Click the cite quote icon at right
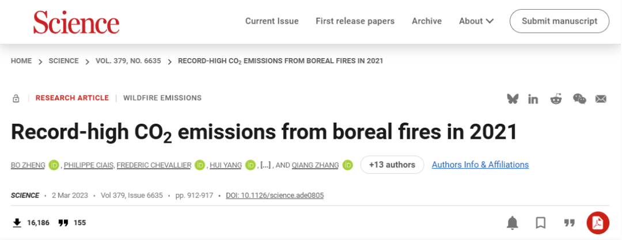This screenshot has width=622, height=240. tap(570, 223)
